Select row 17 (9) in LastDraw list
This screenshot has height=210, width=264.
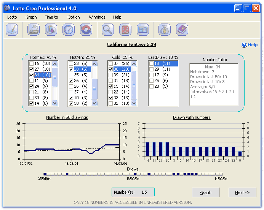pyautogui.click(x=163, y=75)
